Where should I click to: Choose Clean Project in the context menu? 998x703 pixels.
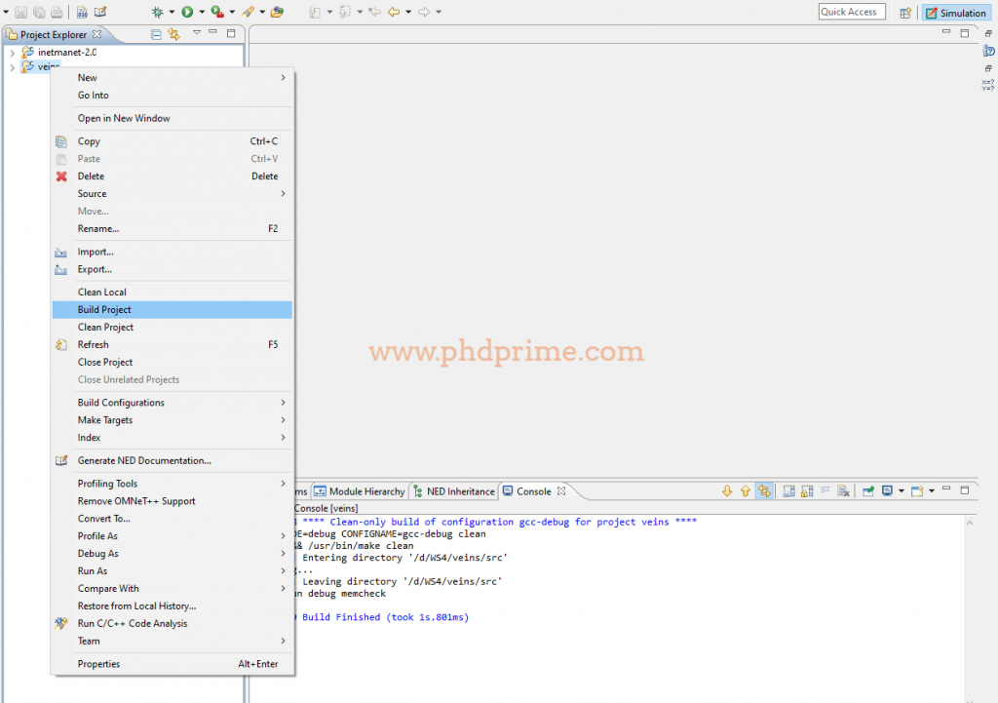tap(105, 328)
